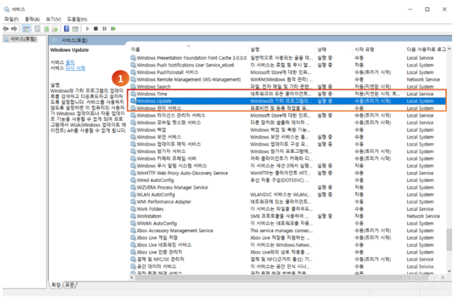Open the 파일(F) menu
Viewport: 456px width, 302px height.
[x=11, y=19]
